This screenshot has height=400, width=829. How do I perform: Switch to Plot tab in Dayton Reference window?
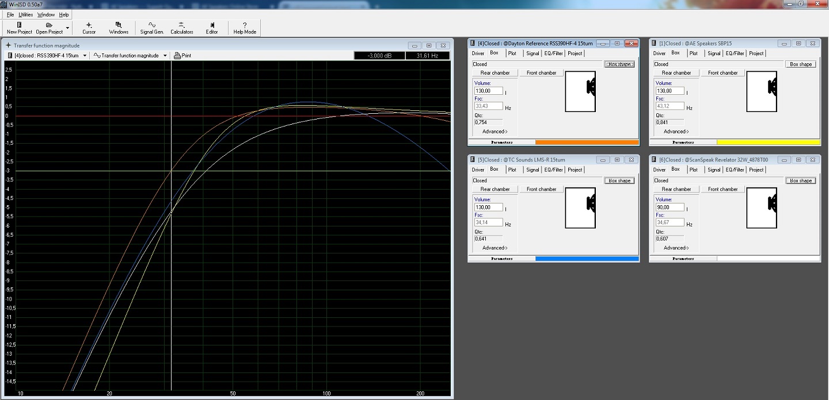pyautogui.click(x=512, y=53)
